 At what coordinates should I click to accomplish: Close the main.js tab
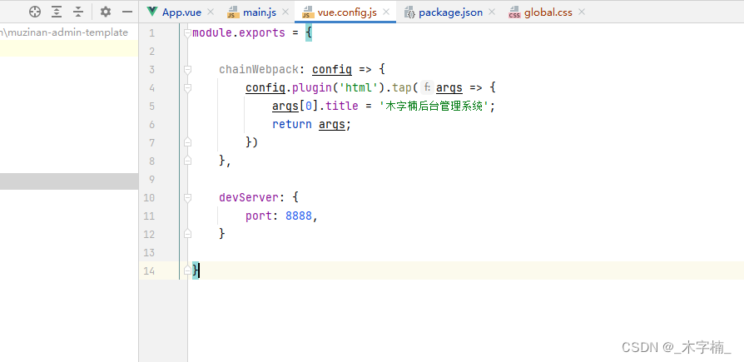[285, 12]
